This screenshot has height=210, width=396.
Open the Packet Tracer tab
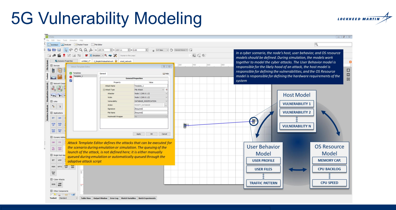click(81, 45)
